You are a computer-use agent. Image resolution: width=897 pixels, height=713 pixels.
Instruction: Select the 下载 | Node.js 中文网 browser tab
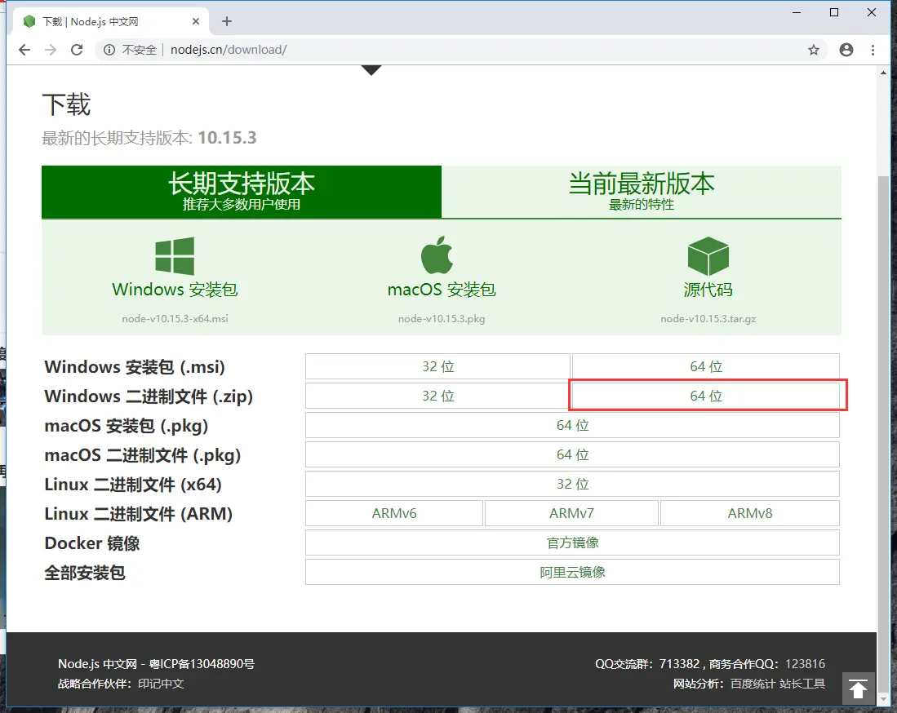tap(109, 21)
